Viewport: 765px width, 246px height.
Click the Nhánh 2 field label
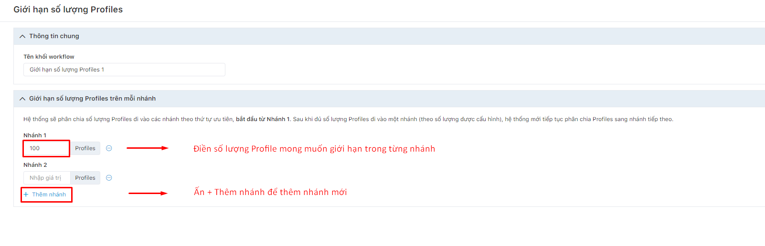point(35,165)
